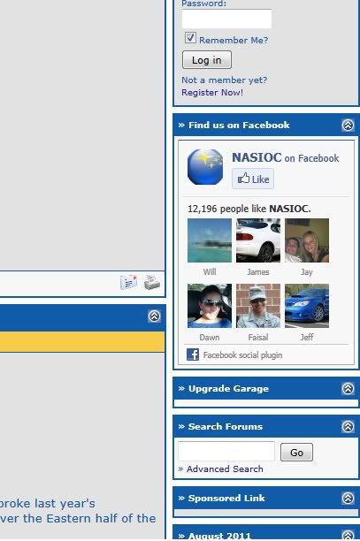Uncheck the Remember Me checkbox
Viewport: 360px width, 541px height.
190,38
